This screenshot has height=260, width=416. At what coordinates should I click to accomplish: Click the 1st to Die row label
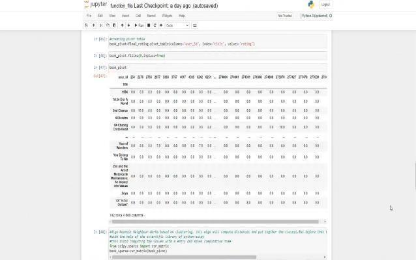[120, 101]
